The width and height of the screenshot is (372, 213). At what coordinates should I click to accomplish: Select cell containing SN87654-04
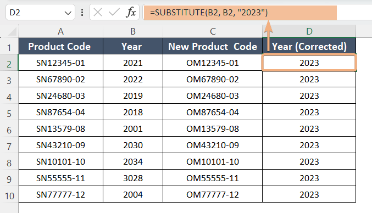coord(61,112)
